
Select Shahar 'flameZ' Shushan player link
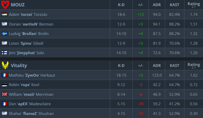pos(31,114)
